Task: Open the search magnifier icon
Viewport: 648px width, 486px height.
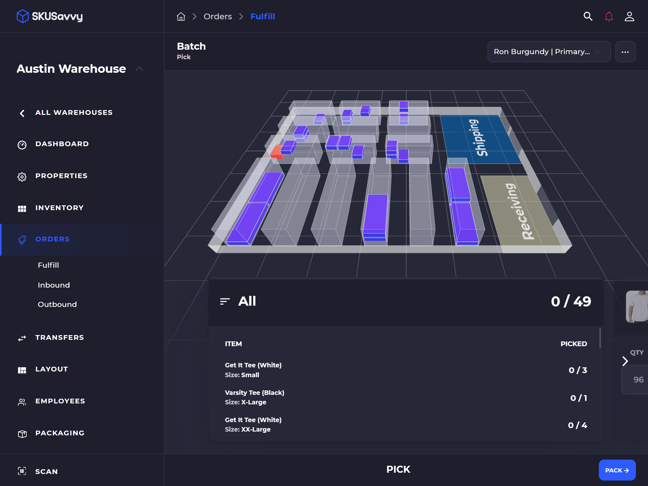Action: coord(588,16)
